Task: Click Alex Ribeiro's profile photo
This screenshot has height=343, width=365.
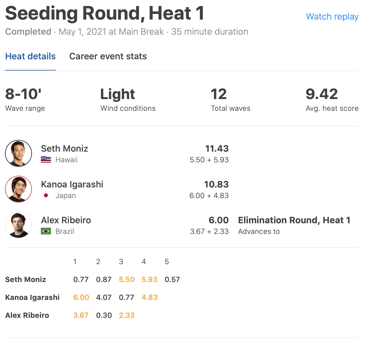Action: click(x=18, y=225)
